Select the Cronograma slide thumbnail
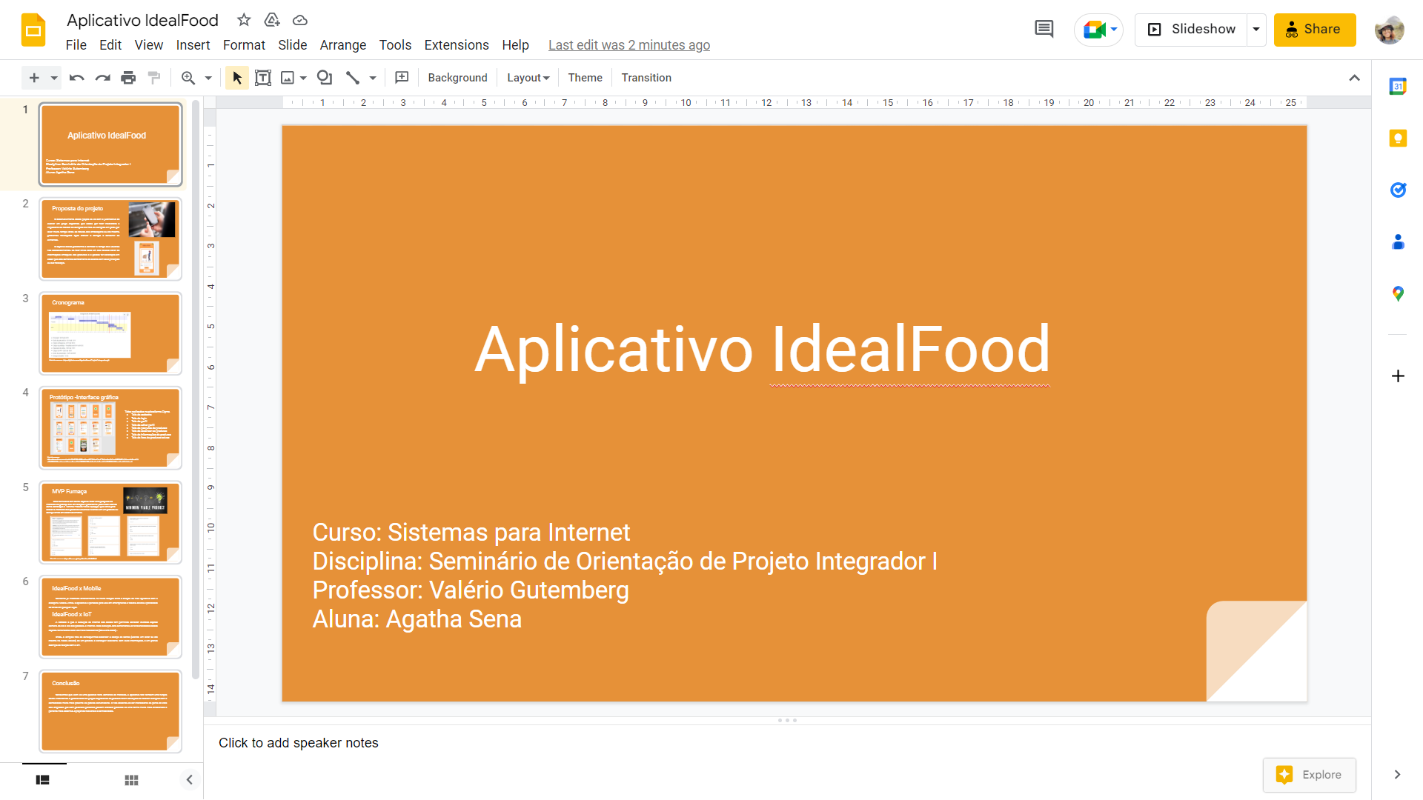Viewport: 1423px width, 800px height. (110, 333)
